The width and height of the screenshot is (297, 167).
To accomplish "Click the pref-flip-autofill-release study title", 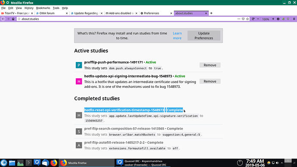I will pyautogui.click(x=114, y=142).
